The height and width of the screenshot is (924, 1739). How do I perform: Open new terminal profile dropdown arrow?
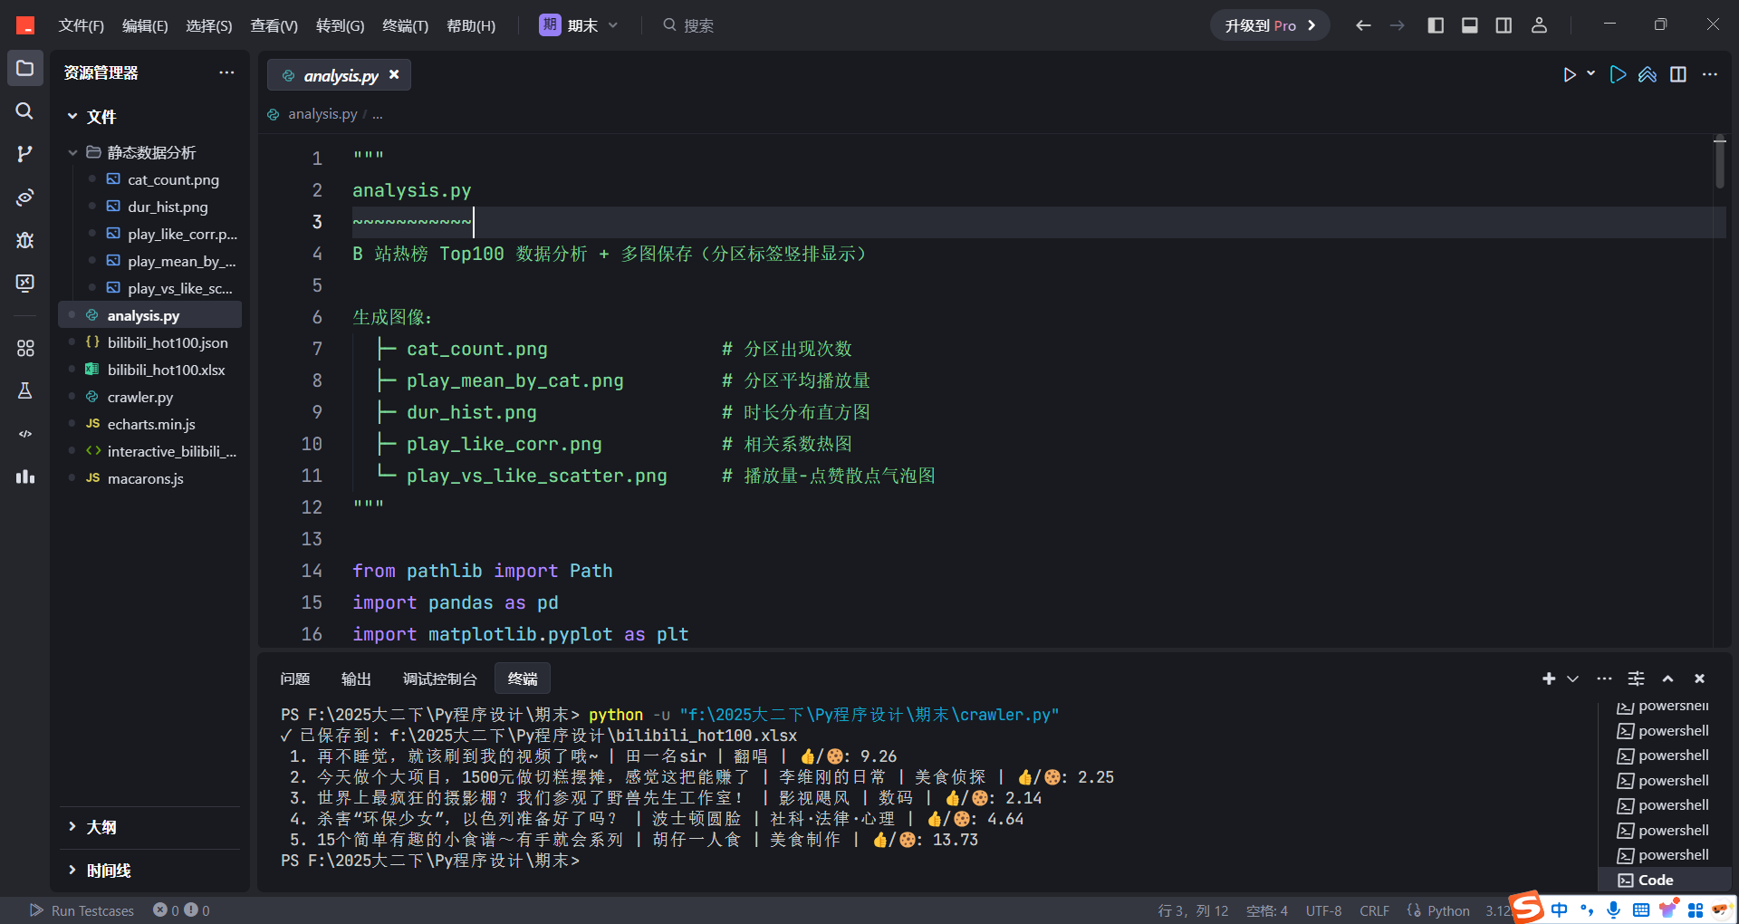tap(1573, 679)
